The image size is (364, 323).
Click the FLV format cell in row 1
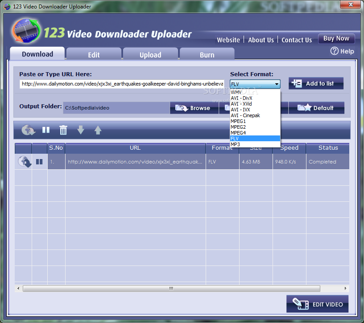pyautogui.click(x=223, y=162)
